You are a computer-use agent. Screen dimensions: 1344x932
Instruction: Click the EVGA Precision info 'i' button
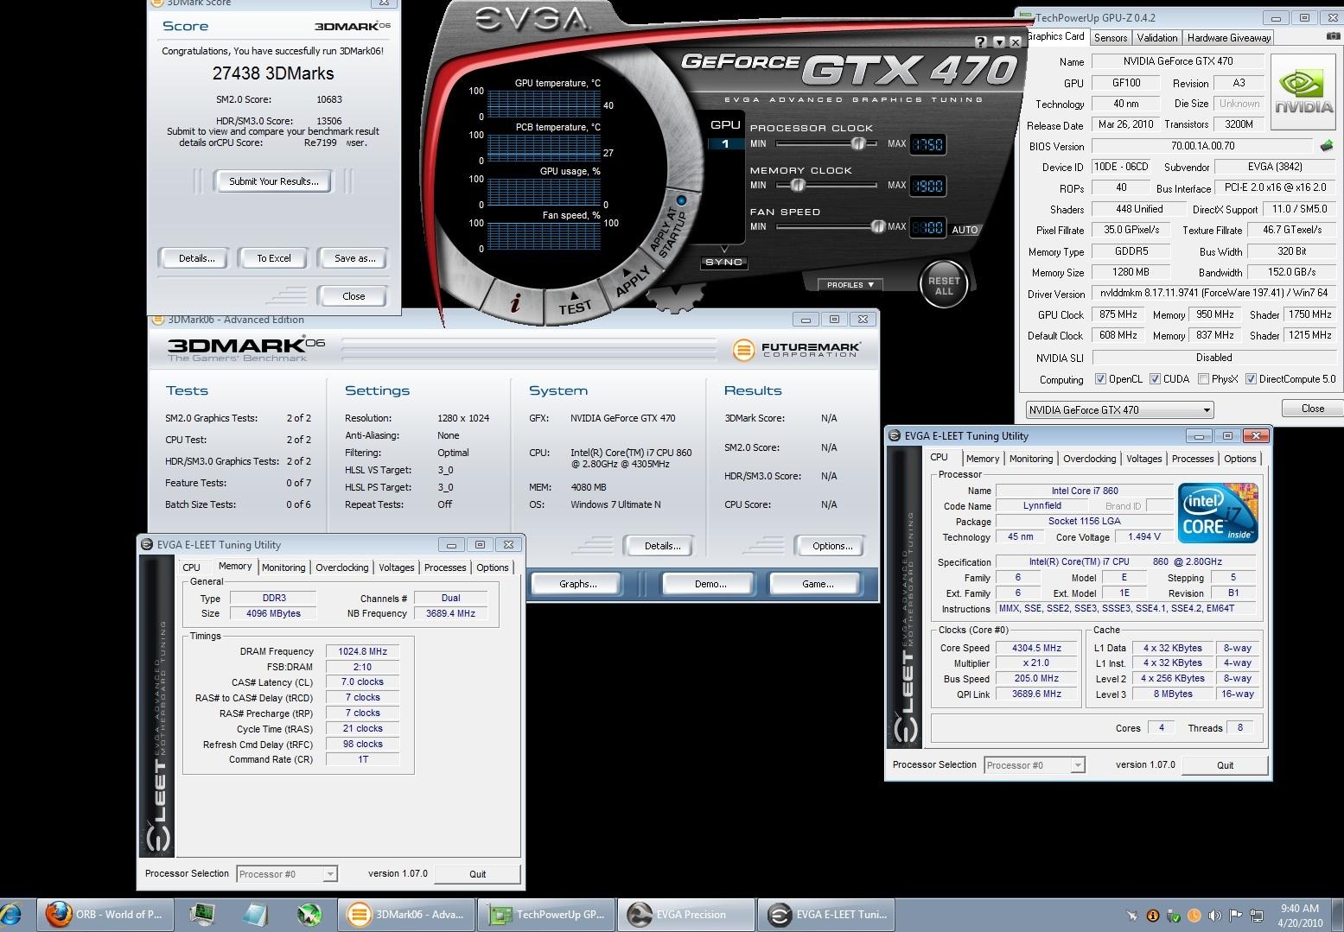pyautogui.click(x=516, y=303)
